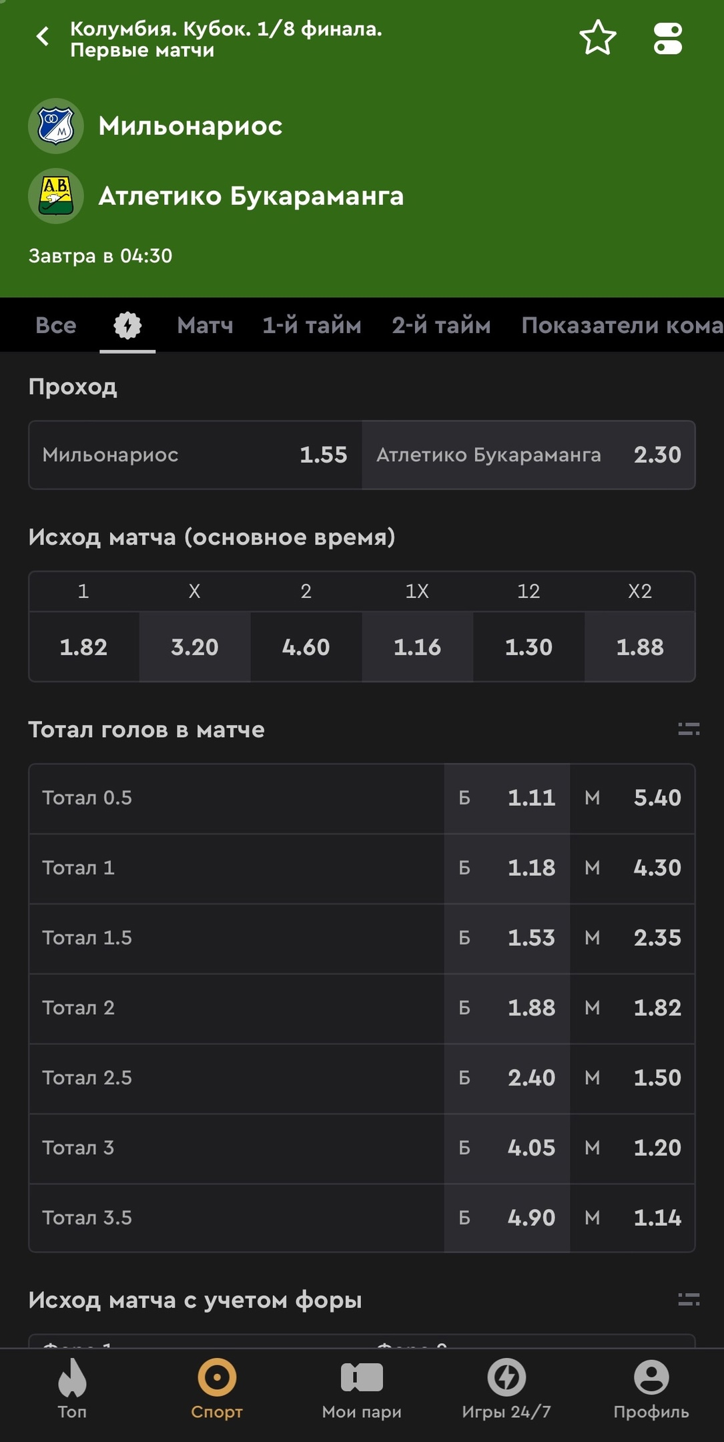The image size is (724, 1442).
Task: Open the Профиль page
Action: (x=651, y=1389)
